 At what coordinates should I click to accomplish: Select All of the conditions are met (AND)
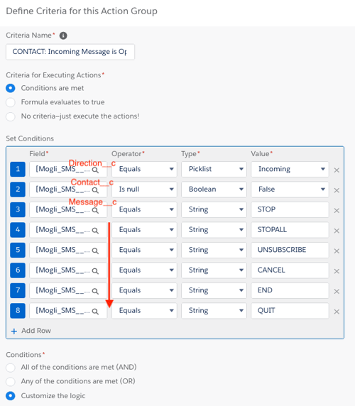point(11,368)
